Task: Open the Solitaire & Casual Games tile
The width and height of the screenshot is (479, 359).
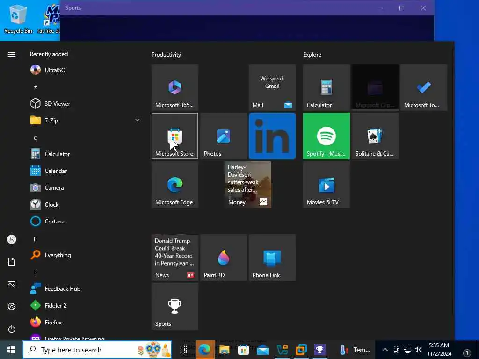Action: [x=375, y=136]
